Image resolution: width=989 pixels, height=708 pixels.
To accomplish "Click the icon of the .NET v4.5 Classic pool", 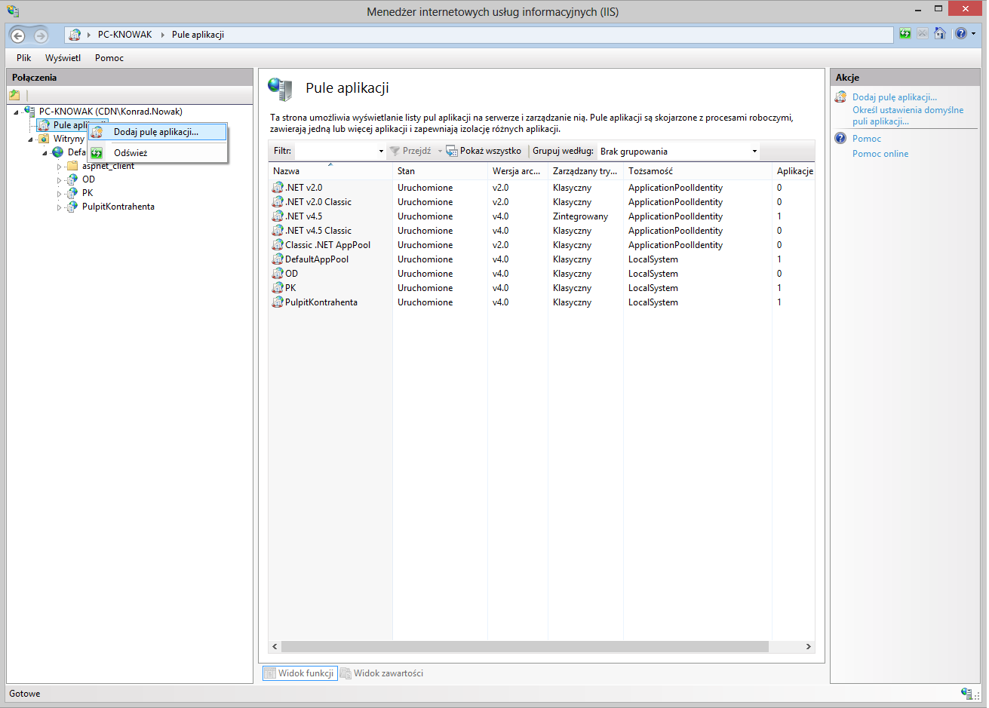I will pyautogui.click(x=278, y=231).
